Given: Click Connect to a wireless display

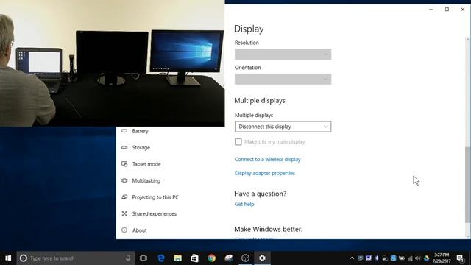Looking at the screenshot, I should (267, 159).
